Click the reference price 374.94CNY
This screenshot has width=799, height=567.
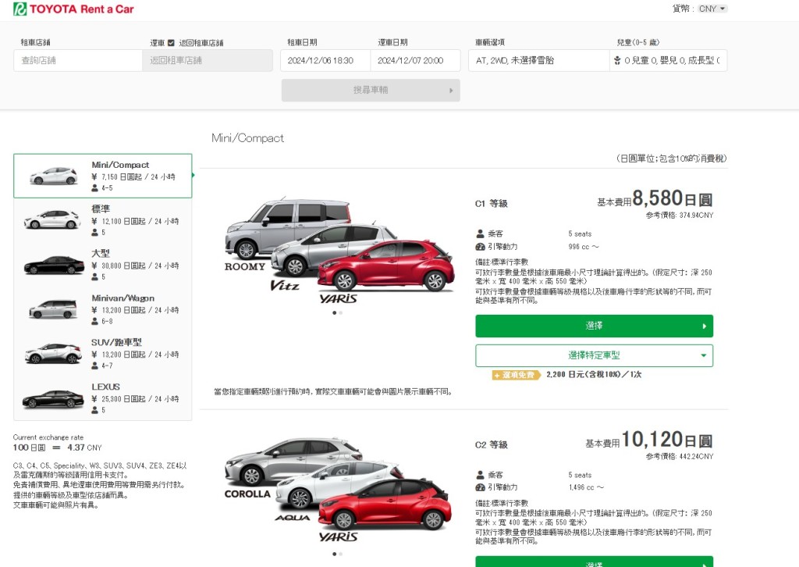[x=680, y=216]
